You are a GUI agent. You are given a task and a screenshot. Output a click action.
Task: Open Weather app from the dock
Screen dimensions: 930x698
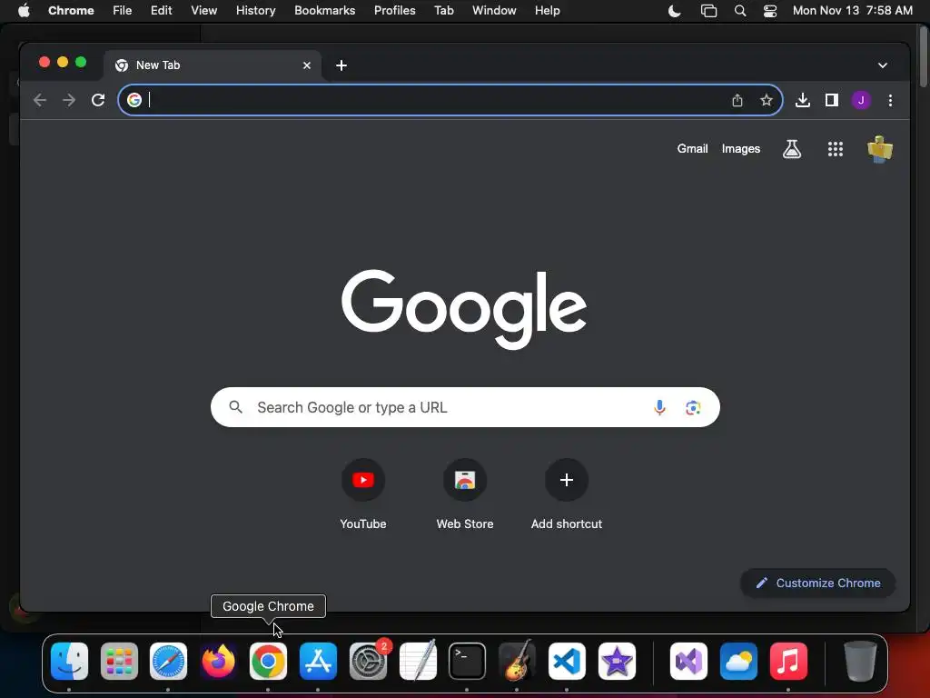pyautogui.click(x=738, y=662)
